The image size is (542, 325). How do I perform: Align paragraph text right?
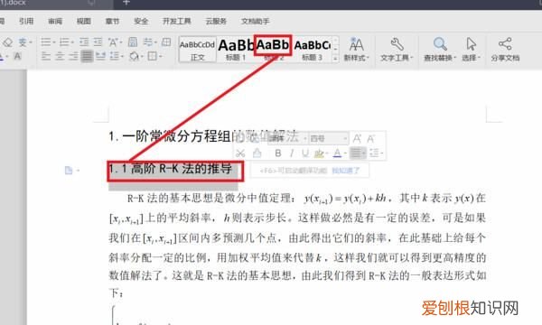(73, 56)
